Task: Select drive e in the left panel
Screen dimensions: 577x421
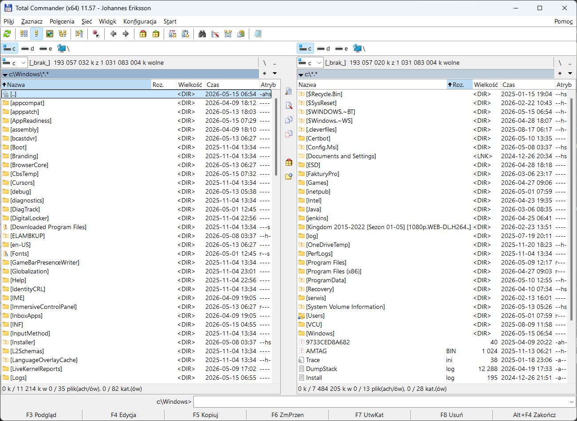Action: [x=46, y=48]
